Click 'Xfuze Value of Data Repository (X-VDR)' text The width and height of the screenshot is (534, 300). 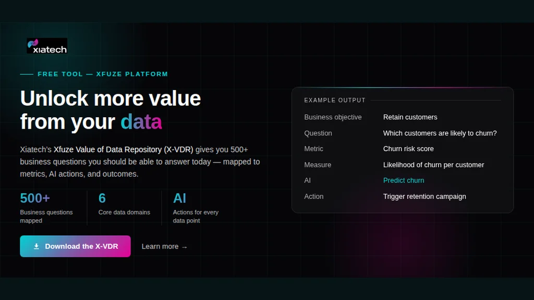[123, 149]
